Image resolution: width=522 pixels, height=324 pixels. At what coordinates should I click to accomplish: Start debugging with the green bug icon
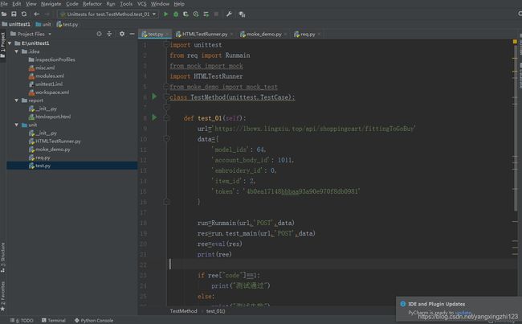pyautogui.click(x=176, y=14)
